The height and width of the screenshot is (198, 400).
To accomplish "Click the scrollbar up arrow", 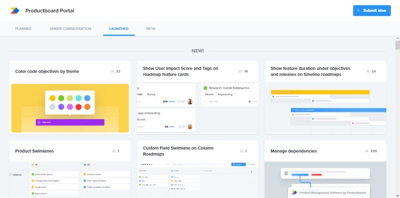I will coord(397,38).
